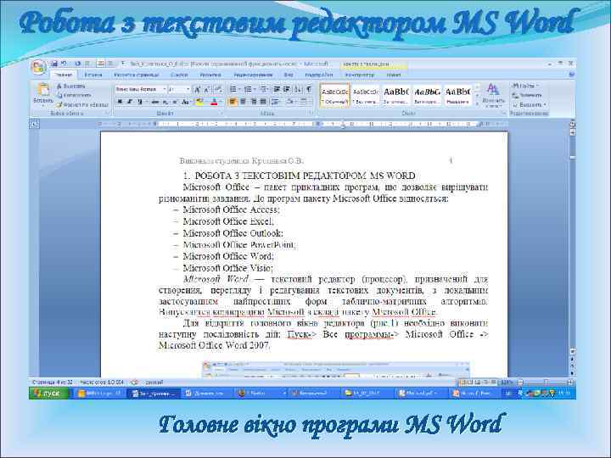
Task: Open the Select (Выделить) dropdown
Action: (x=529, y=105)
